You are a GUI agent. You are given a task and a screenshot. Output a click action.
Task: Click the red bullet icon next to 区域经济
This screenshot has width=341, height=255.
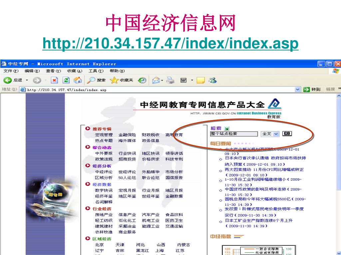point(88,238)
